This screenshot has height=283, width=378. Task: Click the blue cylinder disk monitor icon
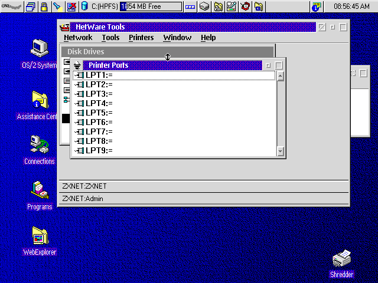pyautogui.click(x=84, y=6)
